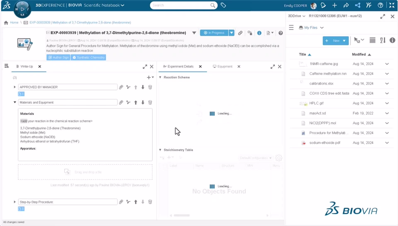Delete the Materials and Equipment section
The height and width of the screenshot is (226, 398).
click(x=150, y=102)
